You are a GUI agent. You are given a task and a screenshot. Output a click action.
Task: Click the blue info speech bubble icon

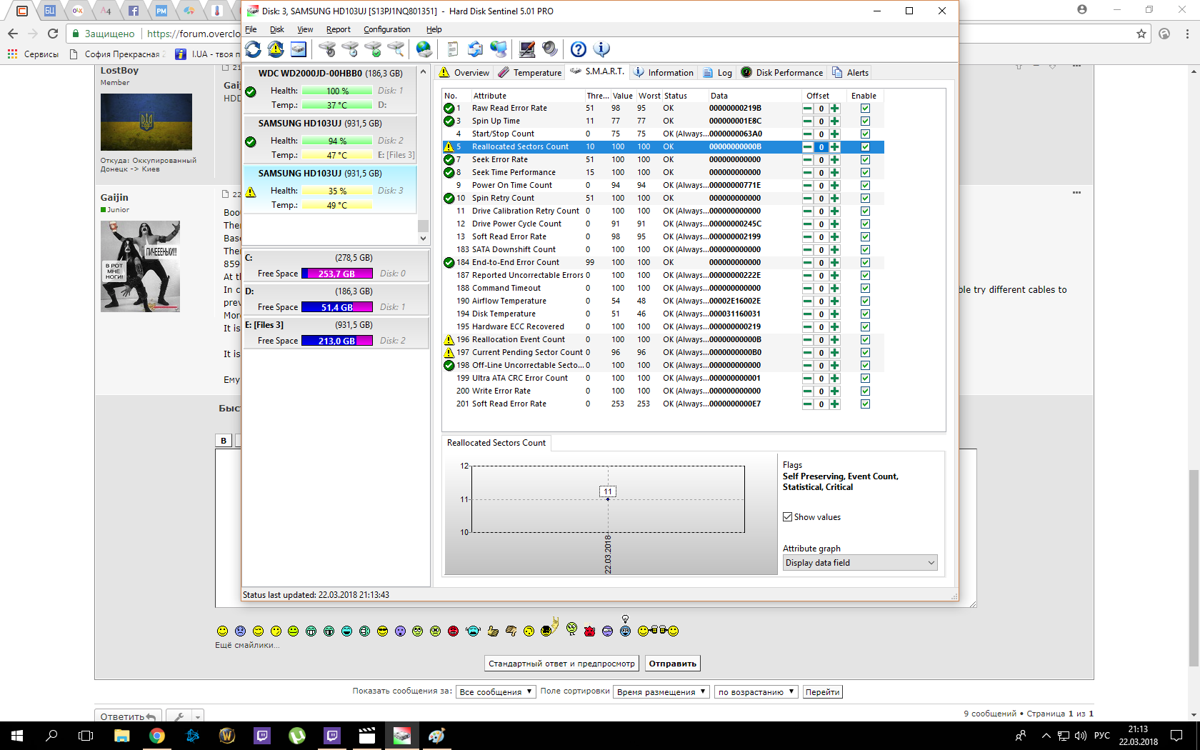[x=601, y=49]
